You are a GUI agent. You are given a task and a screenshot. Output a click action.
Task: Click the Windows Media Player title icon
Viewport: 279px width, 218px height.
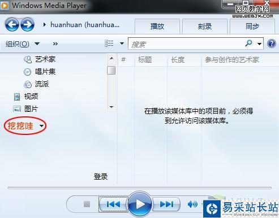click(5, 5)
